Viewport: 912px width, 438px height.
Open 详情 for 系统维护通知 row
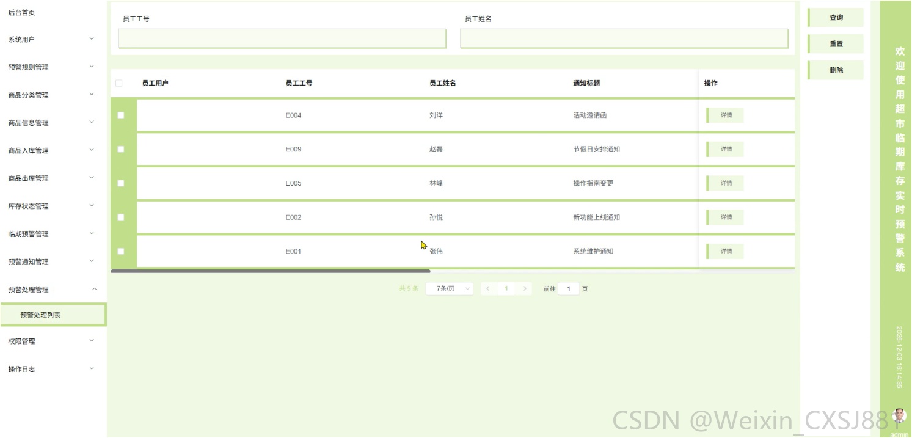pos(725,251)
